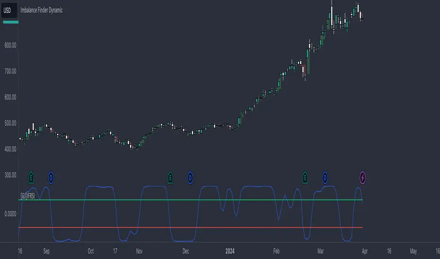
Task: Click the 400.00 price axis label
Action: [x=10, y=149]
